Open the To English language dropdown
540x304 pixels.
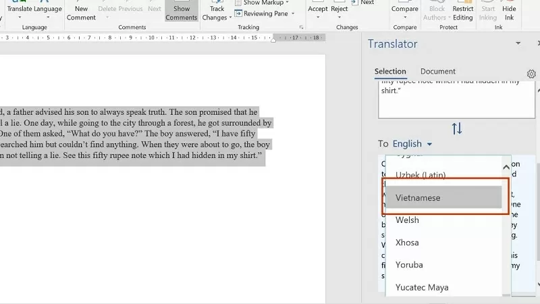(x=412, y=143)
